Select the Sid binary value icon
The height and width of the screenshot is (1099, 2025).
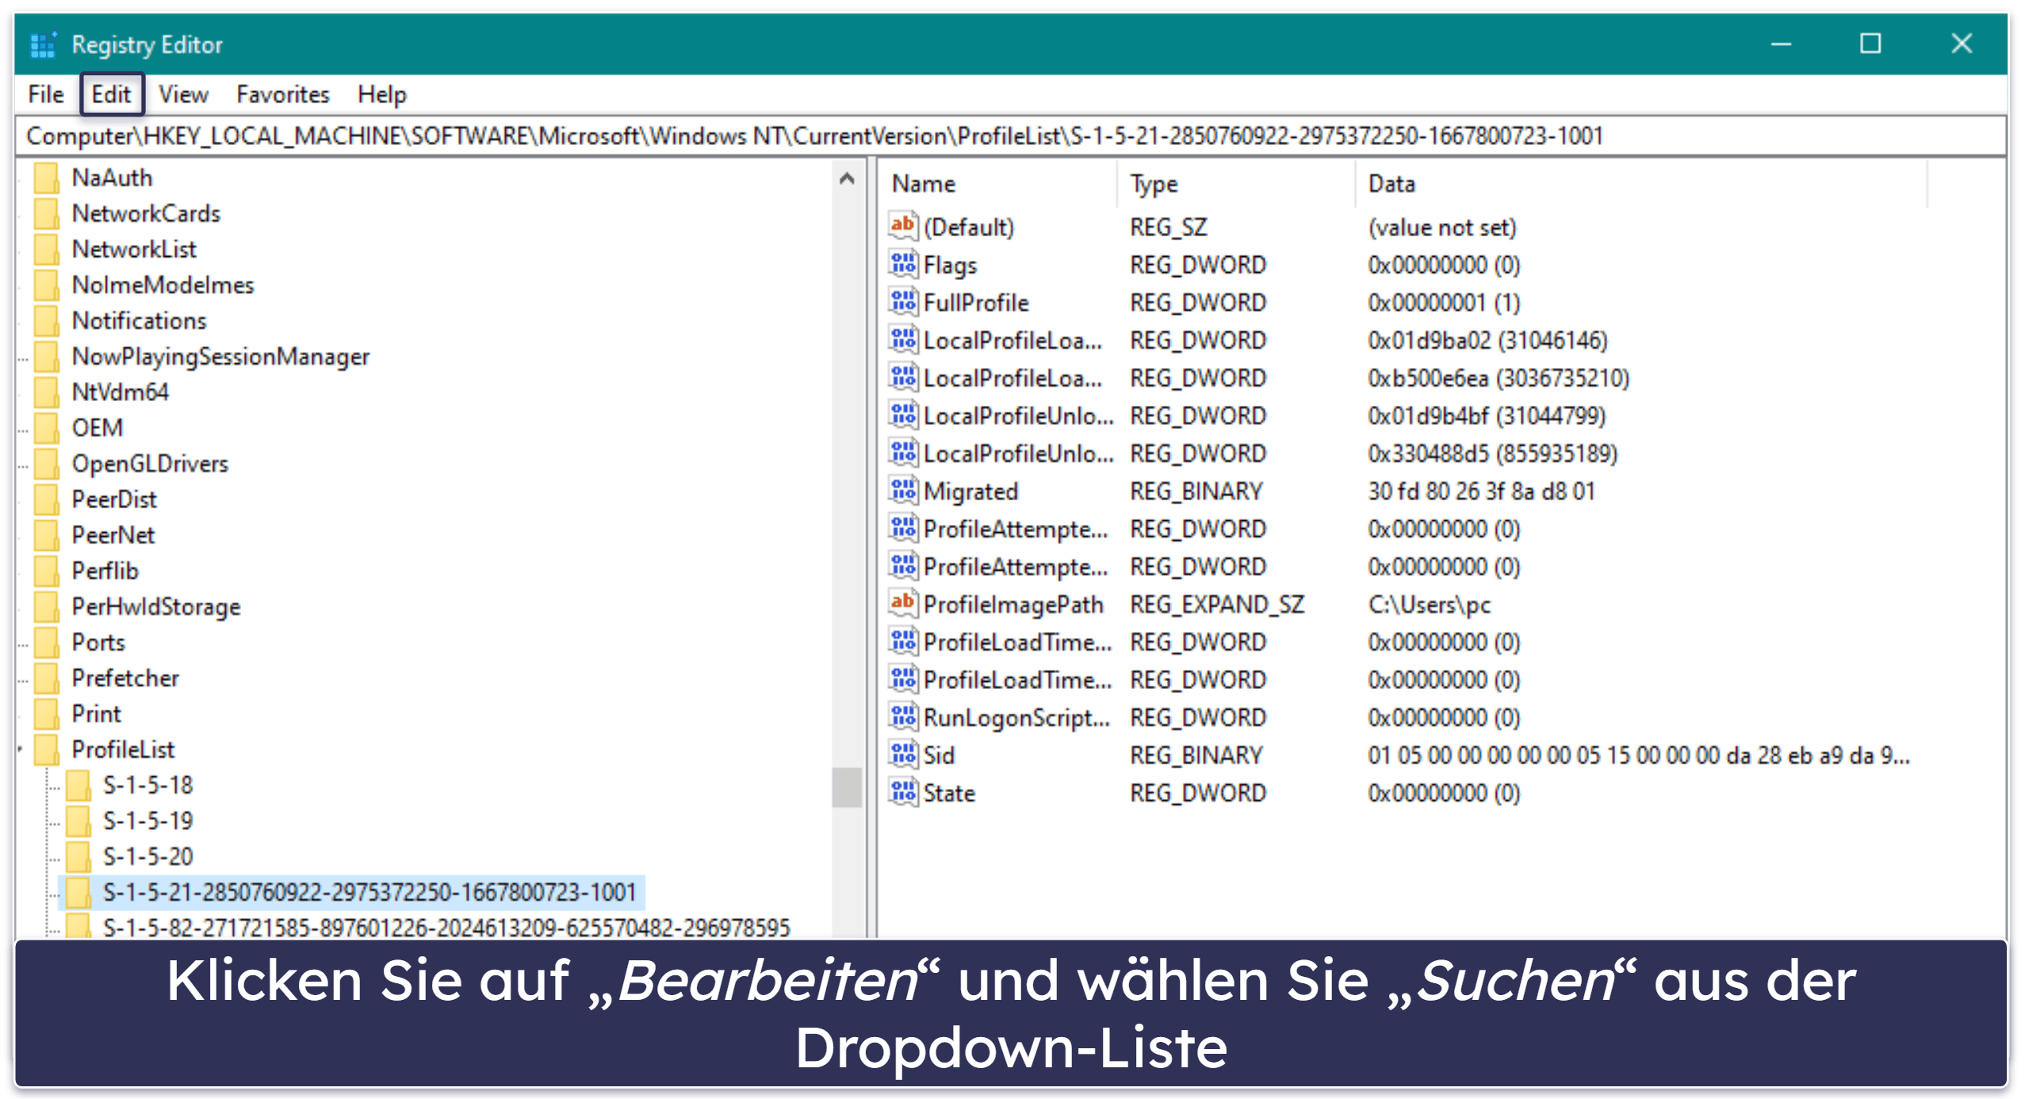point(903,755)
